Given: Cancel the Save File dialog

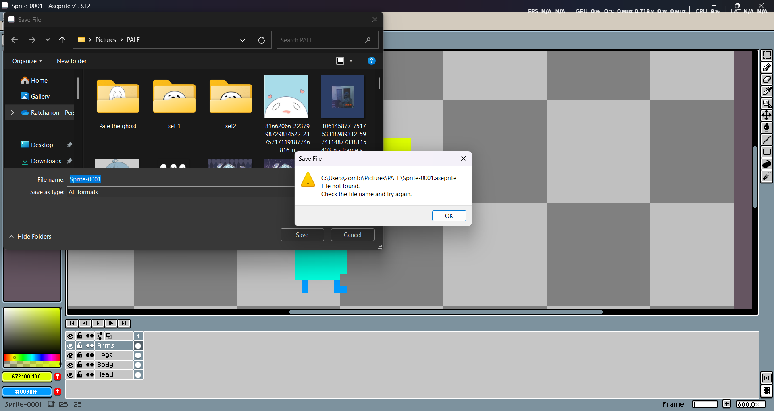Looking at the screenshot, I should [x=352, y=235].
